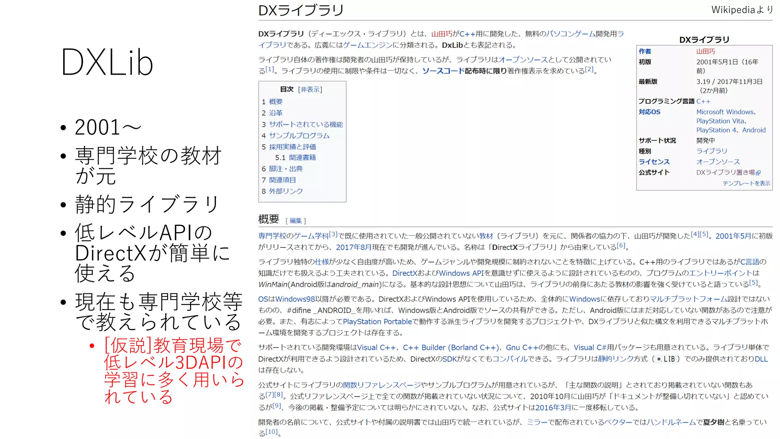Open contents entry 2 沿革
780x439 pixels.
(x=276, y=113)
